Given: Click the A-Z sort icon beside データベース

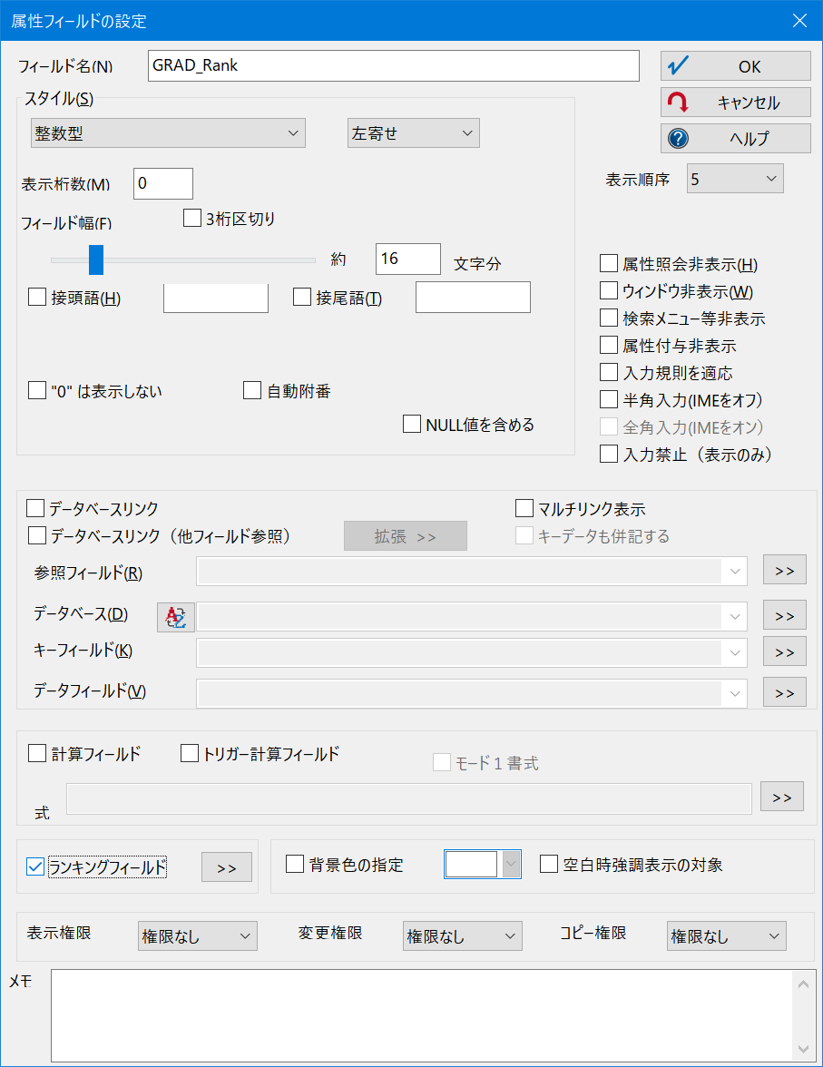Looking at the screenshot, I should tap(176, 617).
